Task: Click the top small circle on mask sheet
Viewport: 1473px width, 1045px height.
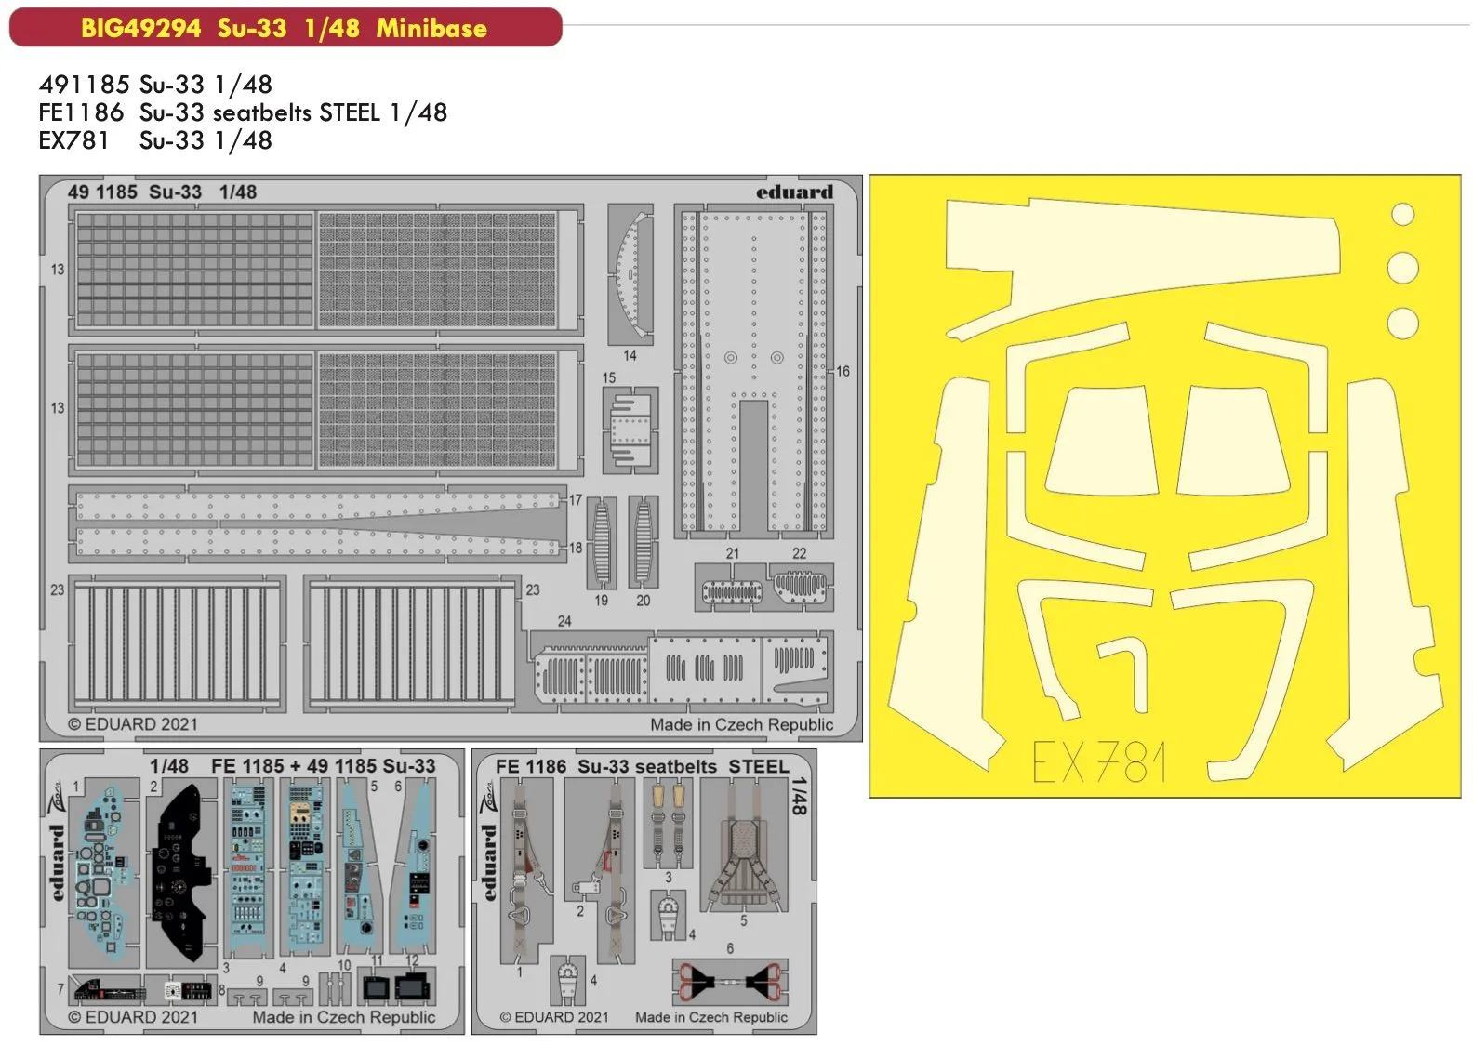Action: point(1402,215)
